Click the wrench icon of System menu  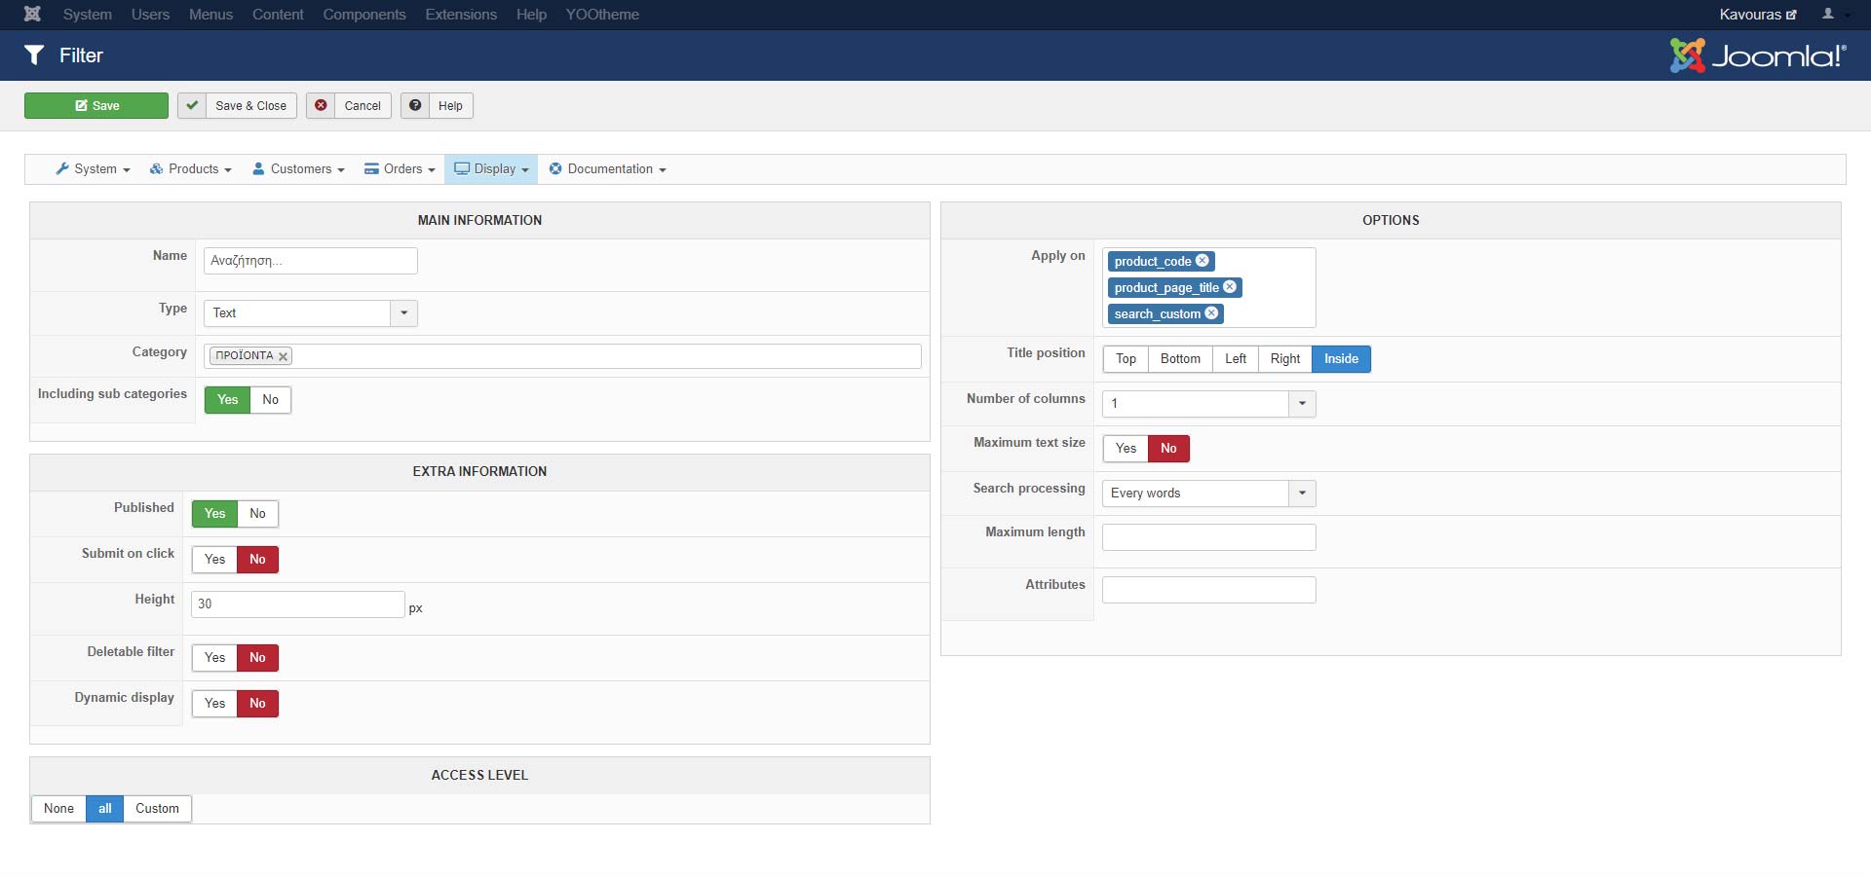62,168
